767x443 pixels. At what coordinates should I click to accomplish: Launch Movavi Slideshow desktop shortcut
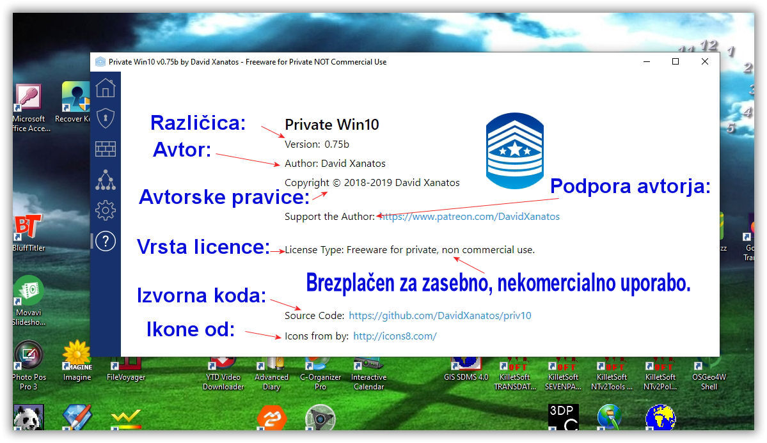point(28,301)
